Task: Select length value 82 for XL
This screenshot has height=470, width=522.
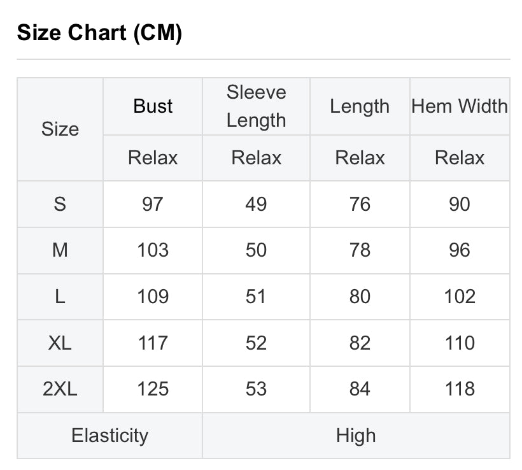Action: [360, 343]
